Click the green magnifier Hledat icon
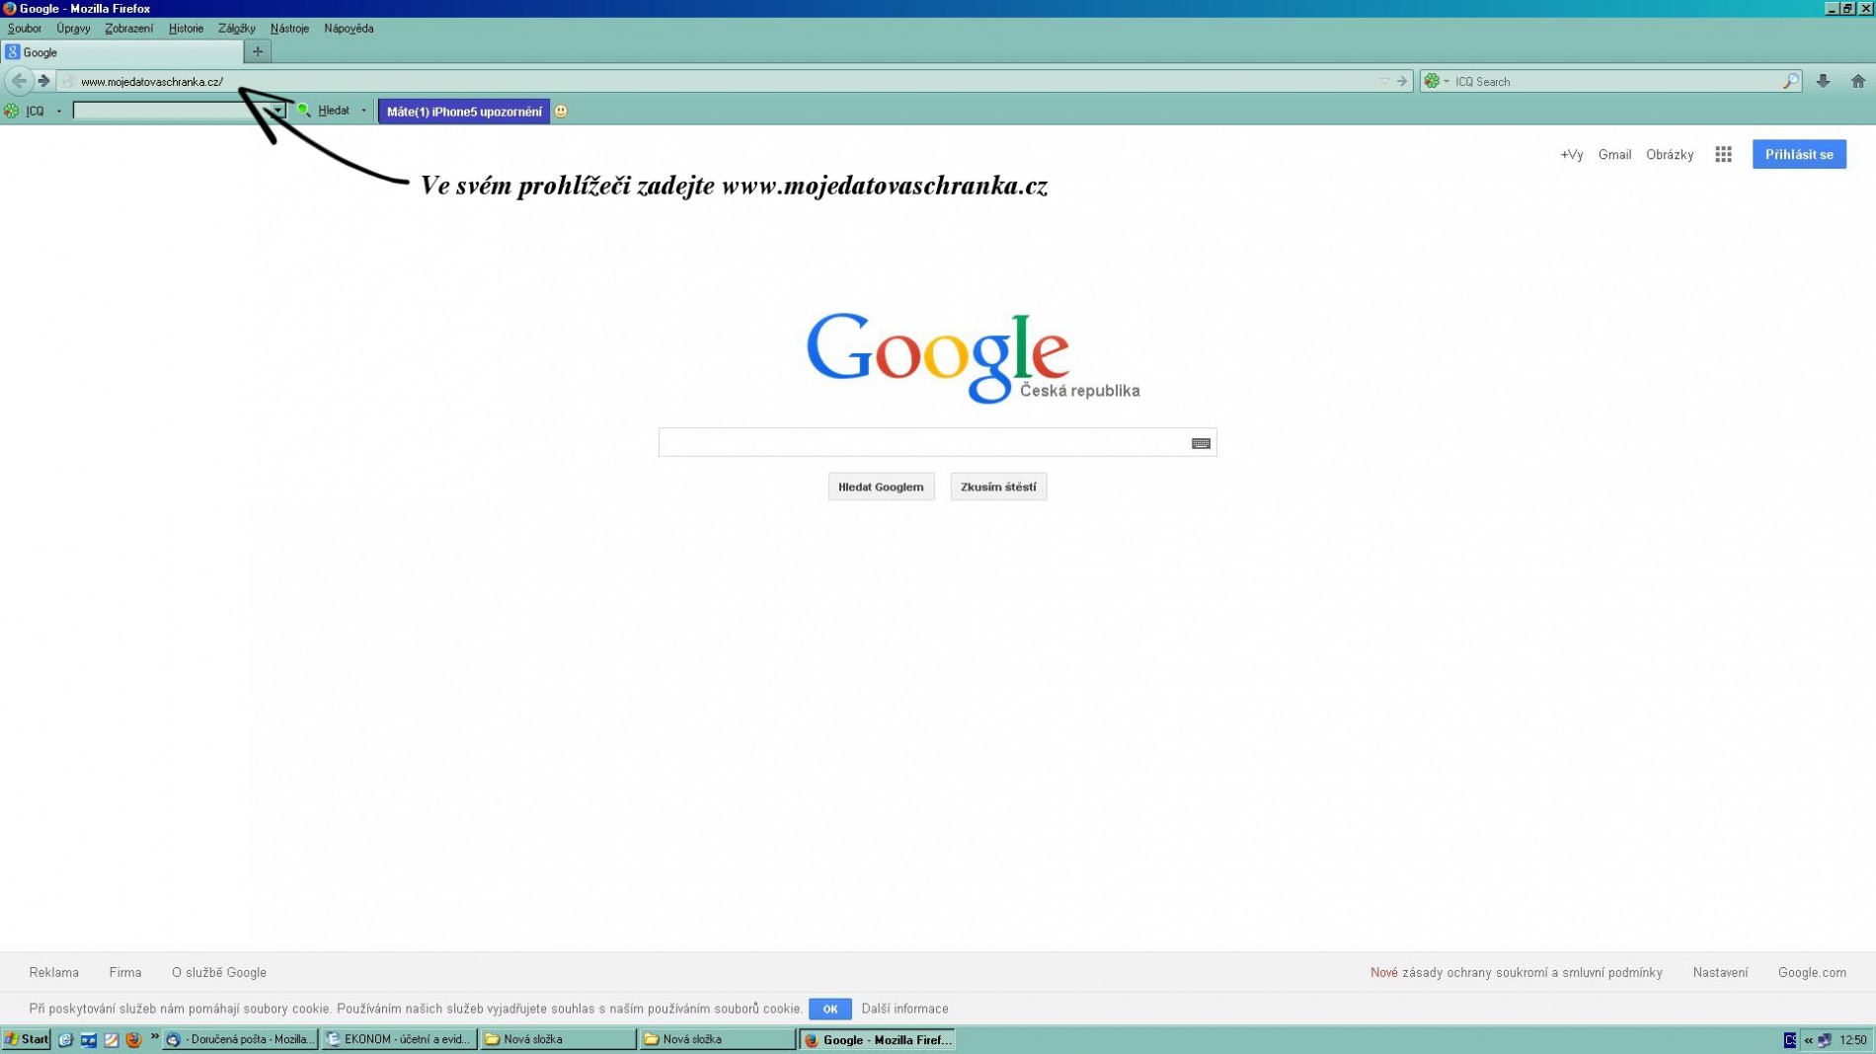Viewport: 1876px width, 1054px height. (x=303, y=111)
